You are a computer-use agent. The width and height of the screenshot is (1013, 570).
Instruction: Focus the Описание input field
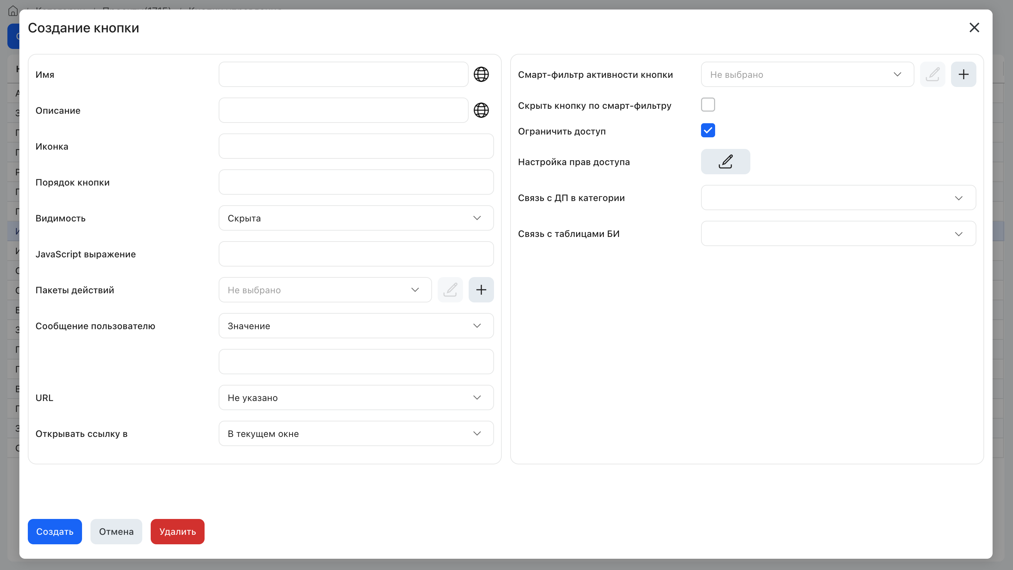[343, 111]
